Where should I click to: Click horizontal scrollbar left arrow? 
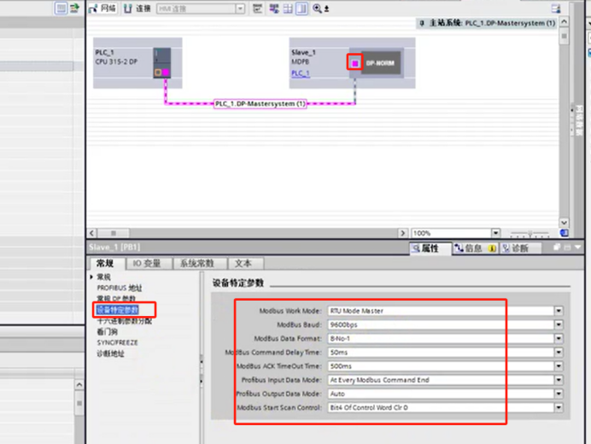click(91, 233)
